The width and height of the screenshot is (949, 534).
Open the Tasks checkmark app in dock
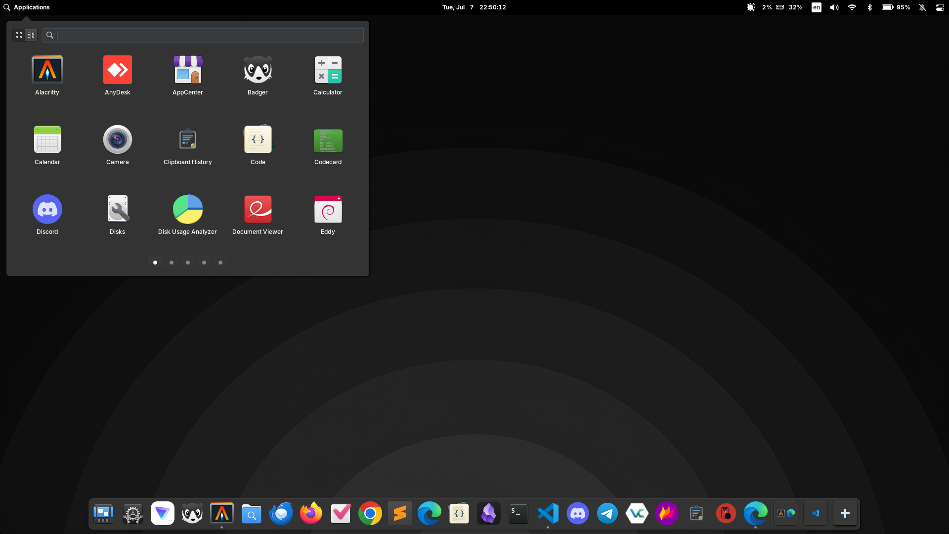tap(341, 514)
